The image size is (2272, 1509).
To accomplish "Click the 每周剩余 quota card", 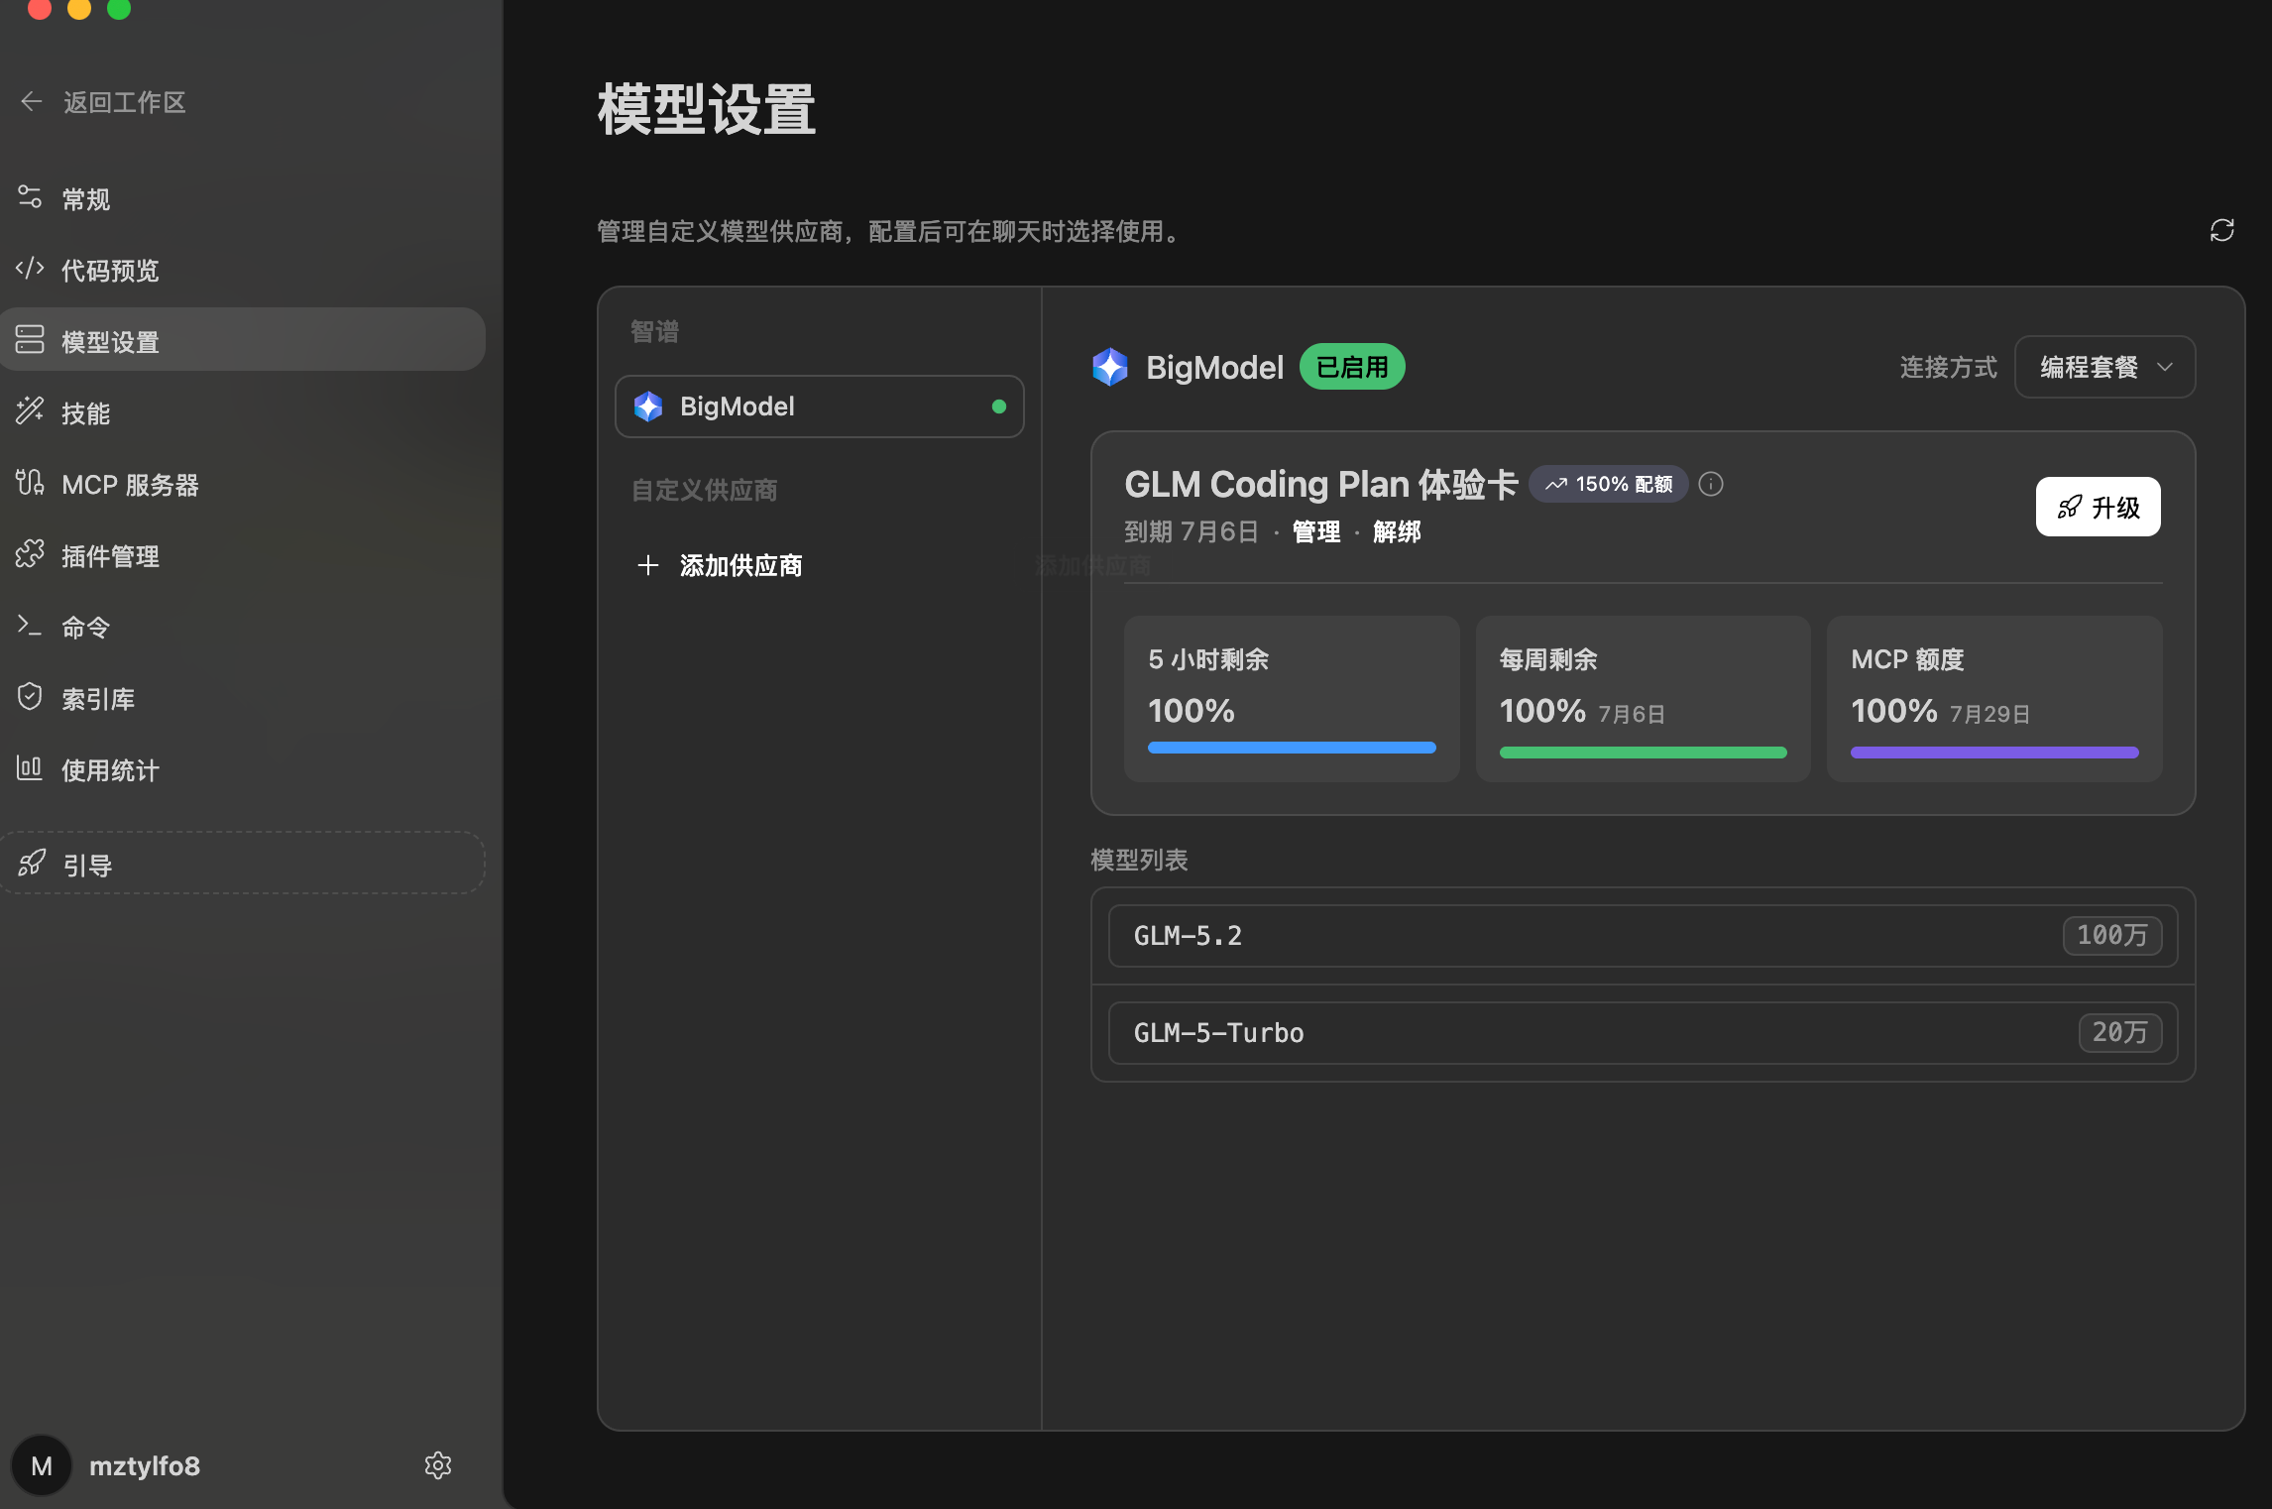I will point(1644,699).
